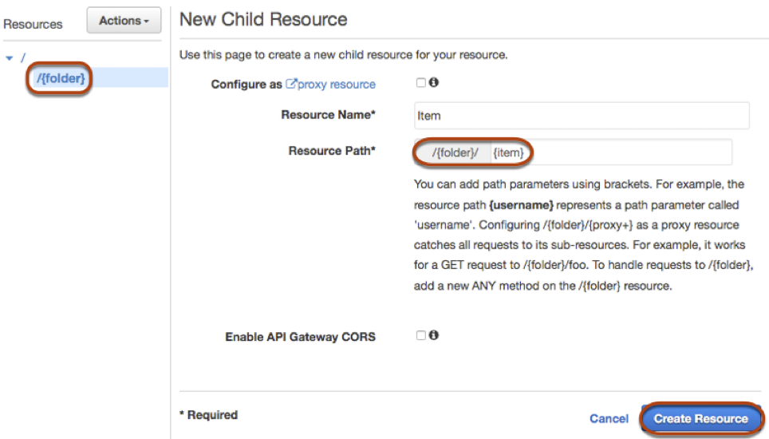The height and width of the screenshot is (439, 769).
Task: Click the /{folder}/ path prefix label
Action: click(455, 152)
